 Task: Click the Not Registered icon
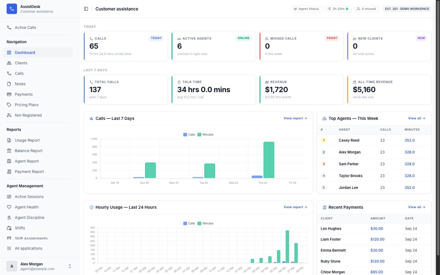(x=9, y=115)
